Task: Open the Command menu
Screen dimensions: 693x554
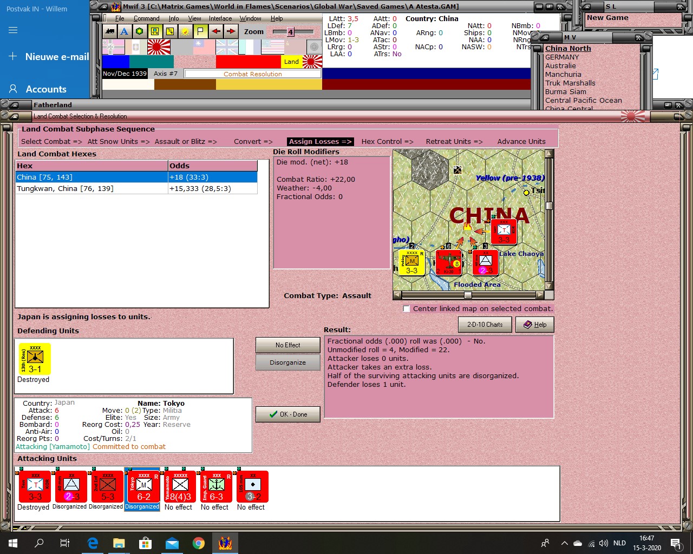Action: pos(146,18)
